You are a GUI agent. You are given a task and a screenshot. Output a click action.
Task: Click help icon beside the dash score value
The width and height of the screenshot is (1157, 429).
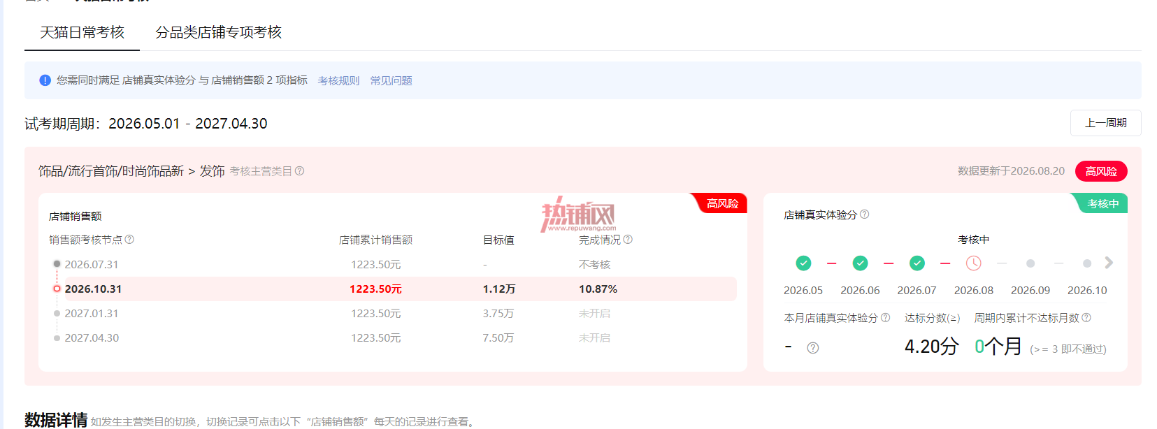coord(813,348)
